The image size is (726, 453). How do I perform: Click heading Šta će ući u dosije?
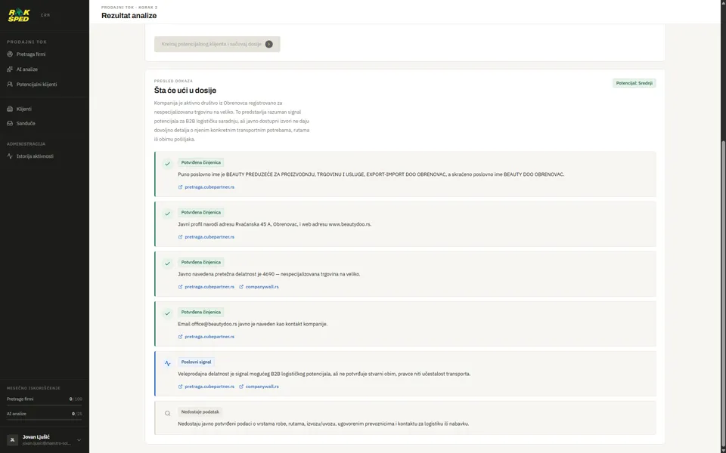pyautogui.click(x=185, y=91)
